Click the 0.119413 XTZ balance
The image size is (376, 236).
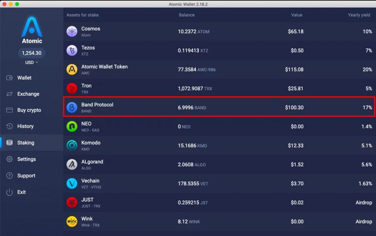click(x=193, y=51)
